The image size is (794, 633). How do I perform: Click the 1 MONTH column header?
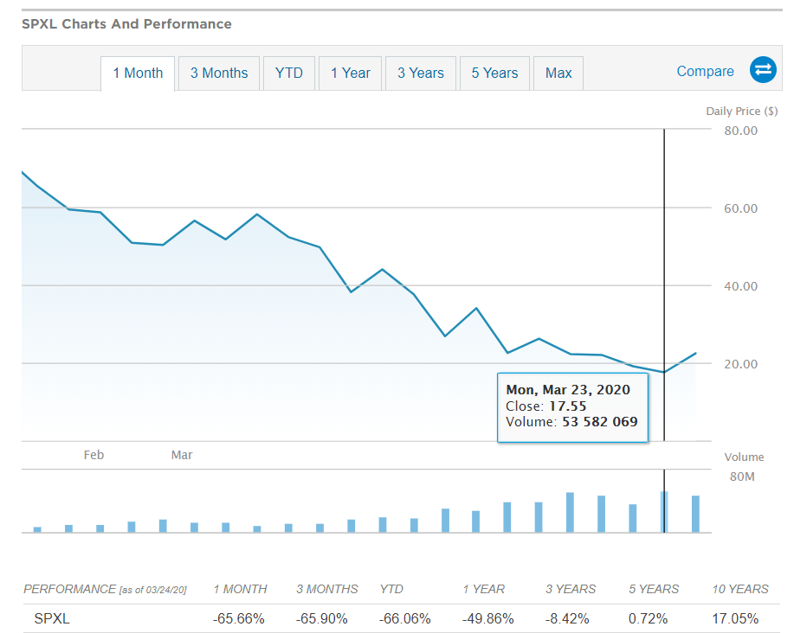click(240, 589)
